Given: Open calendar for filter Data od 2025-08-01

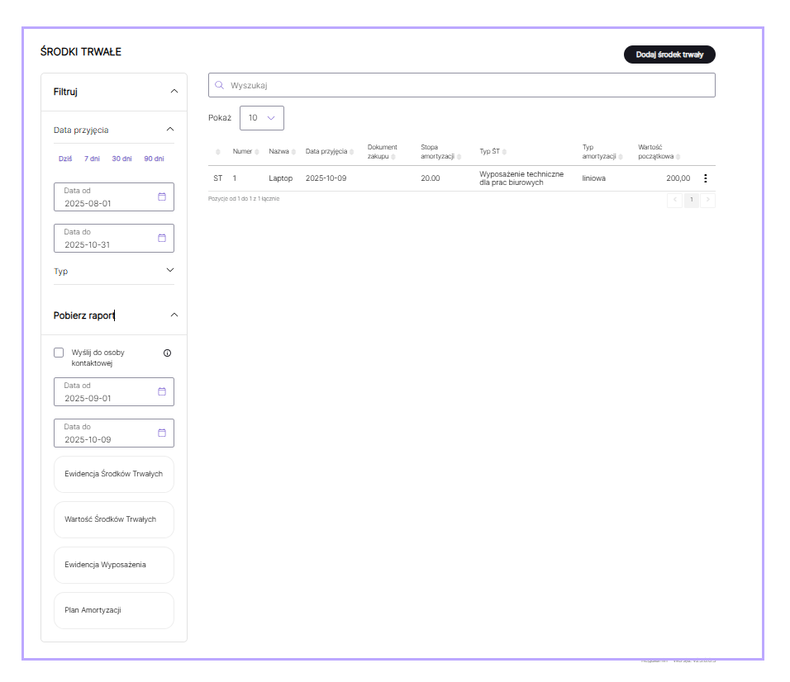Looking at the screenshot, I should pyautogui.click(x=162, y=197).
